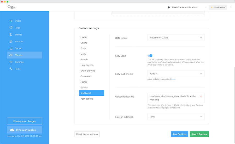Click the Authors icon in sidebar
Image resolution: width=235 pixels, height=144 pixels.
11,42
